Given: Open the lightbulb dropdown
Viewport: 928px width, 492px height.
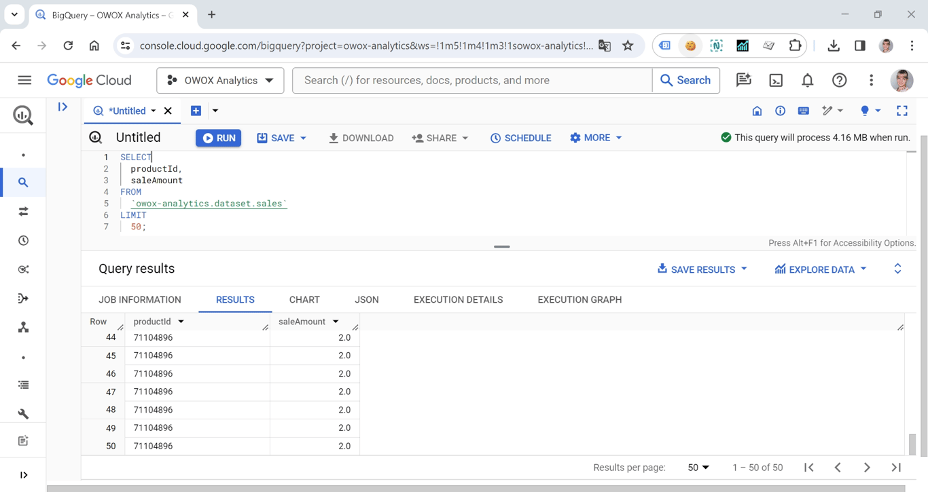Looking at the screenshot, I should tap(870, 111).
